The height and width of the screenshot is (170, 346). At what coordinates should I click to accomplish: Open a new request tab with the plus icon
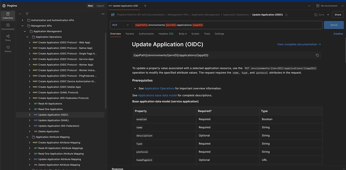145,6
